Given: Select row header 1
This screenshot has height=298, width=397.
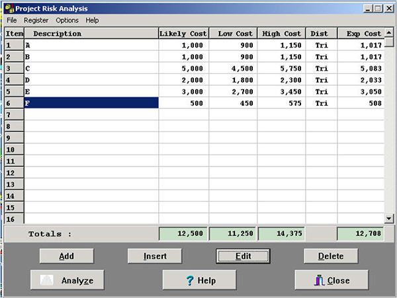Looking at the screenshot, I should (15, 45).
